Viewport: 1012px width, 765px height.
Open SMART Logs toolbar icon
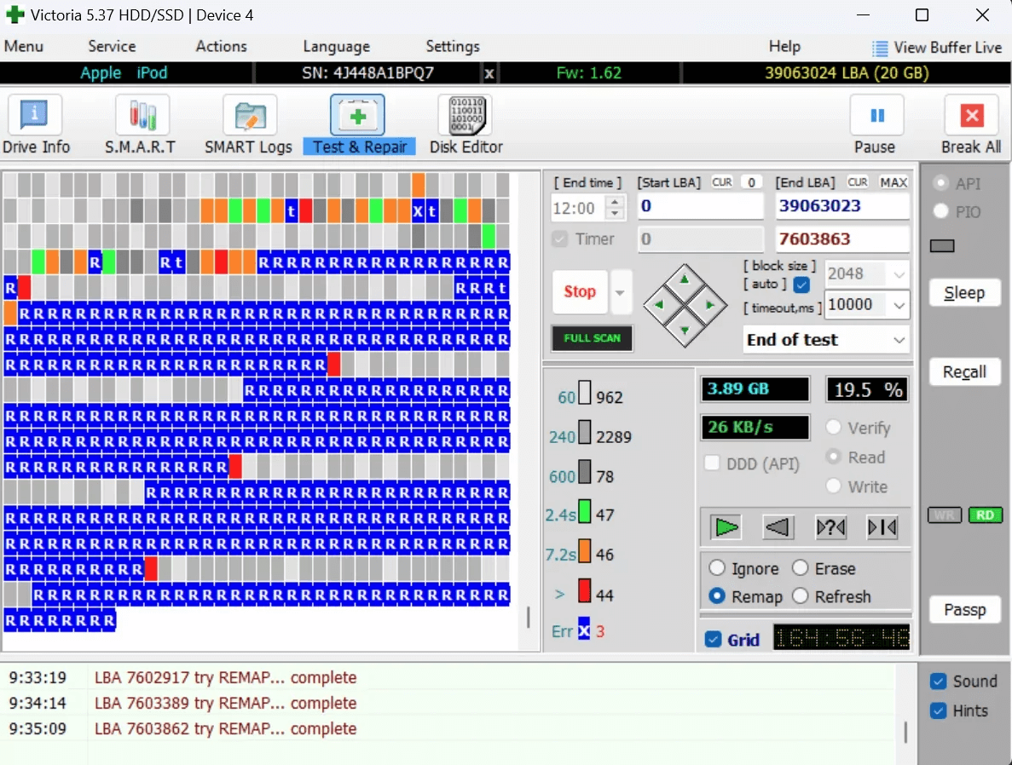249,115
